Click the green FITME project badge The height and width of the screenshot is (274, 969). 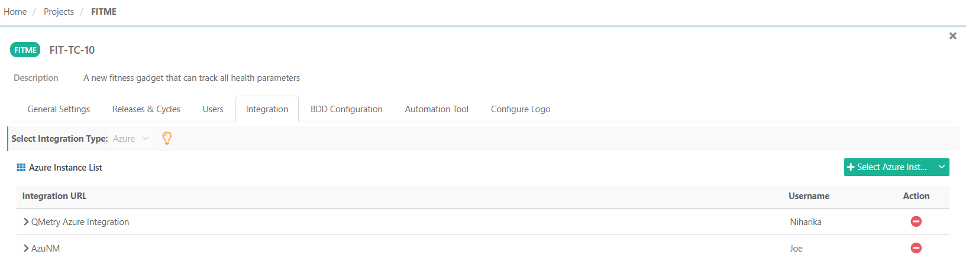pos(25,50)
